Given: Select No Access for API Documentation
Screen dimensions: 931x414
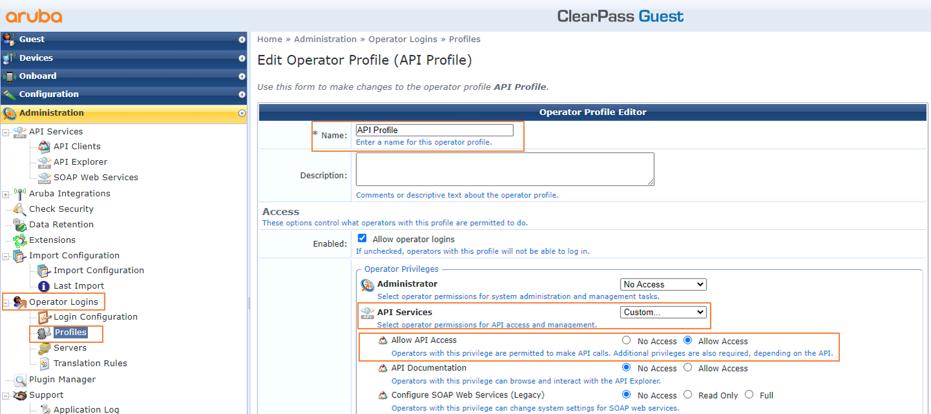Looking at the screenshot, I should tap(626, 367).
